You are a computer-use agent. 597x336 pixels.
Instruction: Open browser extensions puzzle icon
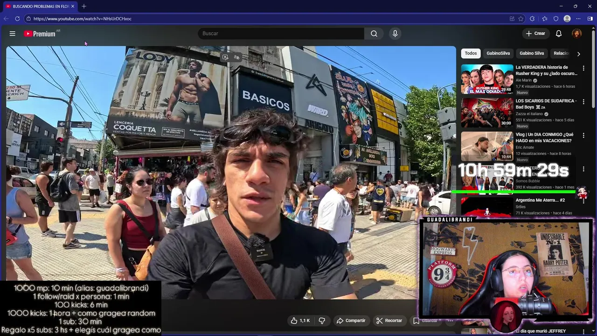click(532, 19)
